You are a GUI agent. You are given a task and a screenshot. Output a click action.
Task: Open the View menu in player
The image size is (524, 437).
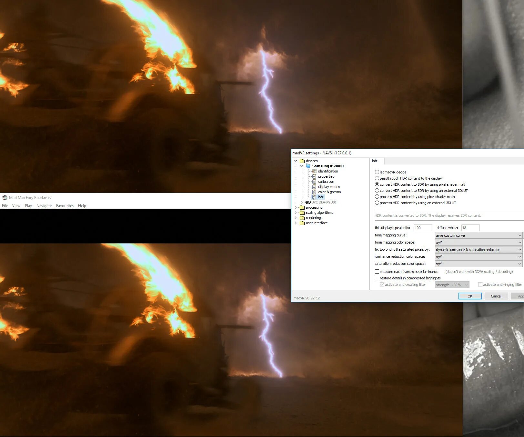pyautogui.click(x=16, y=206)
